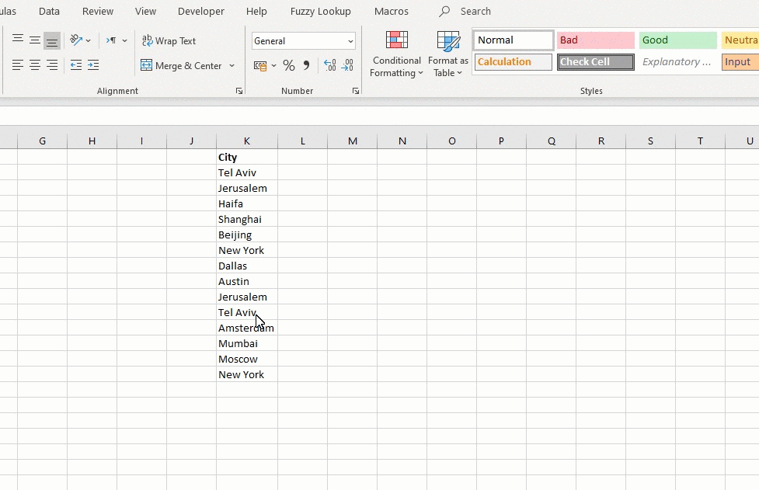Viewport: 759px width, 490px height.
Task: Expand the Merge & Center dropdown arrow
Action: [232, 66]
